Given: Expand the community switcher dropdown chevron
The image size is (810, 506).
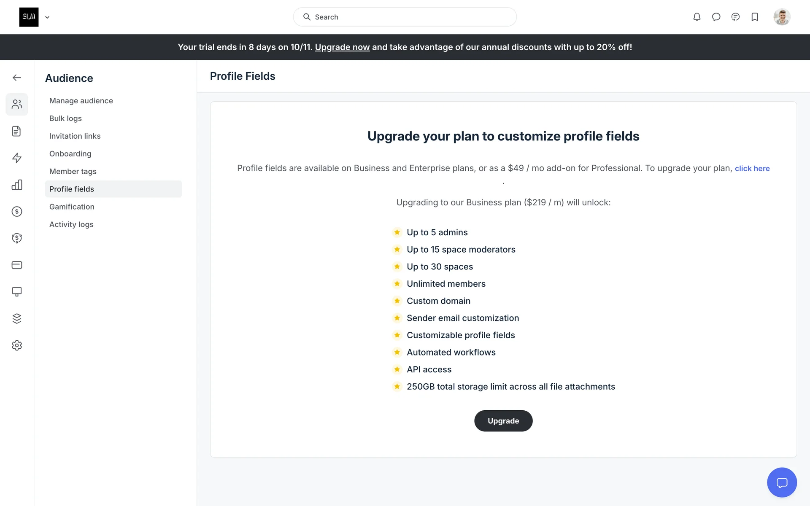Looking at the screenshot, I should click(x=47, y=17).
